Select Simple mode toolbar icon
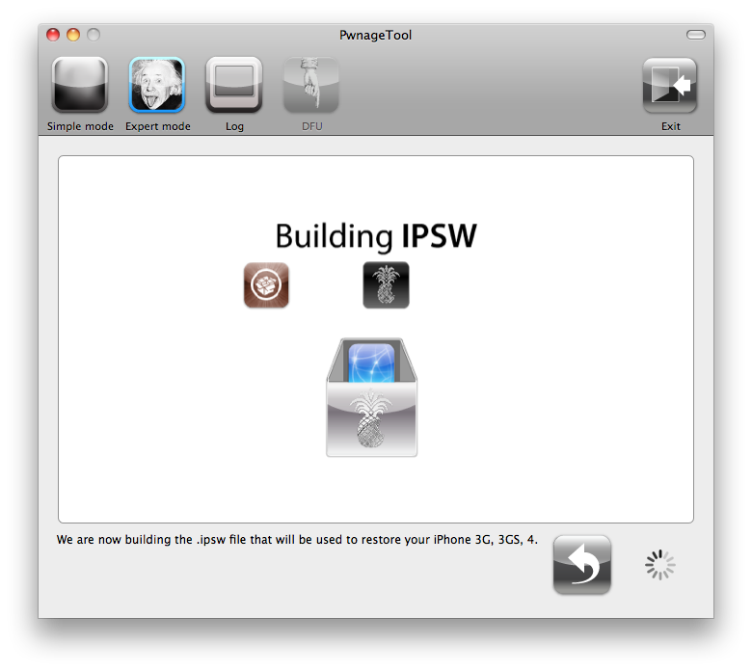The height and width of the screenshot is (671, 752). 79,86
